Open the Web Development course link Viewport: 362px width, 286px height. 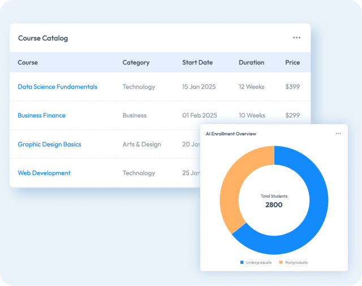44,173
